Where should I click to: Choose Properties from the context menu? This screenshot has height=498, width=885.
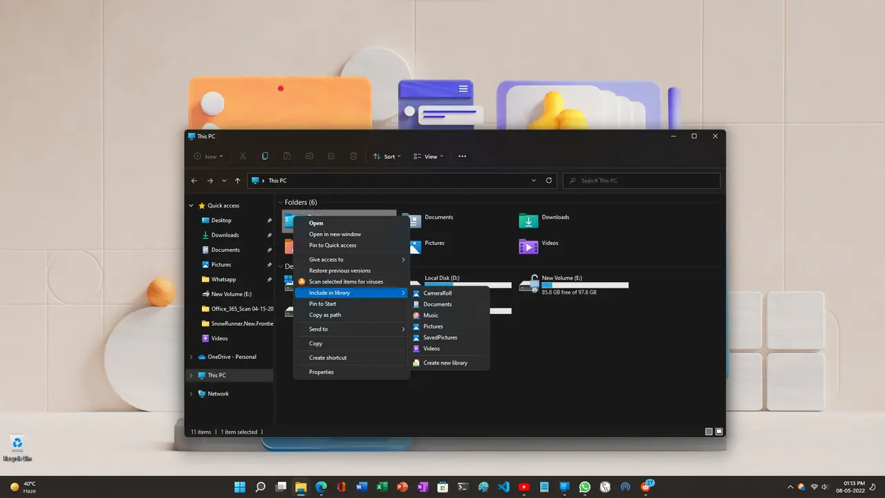(x=322, y=372)
